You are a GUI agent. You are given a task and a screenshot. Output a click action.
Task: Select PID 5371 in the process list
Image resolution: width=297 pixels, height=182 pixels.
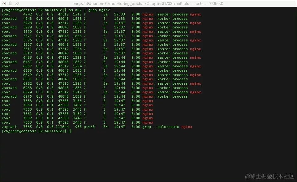pyautogui.click(x=28, y=36)
